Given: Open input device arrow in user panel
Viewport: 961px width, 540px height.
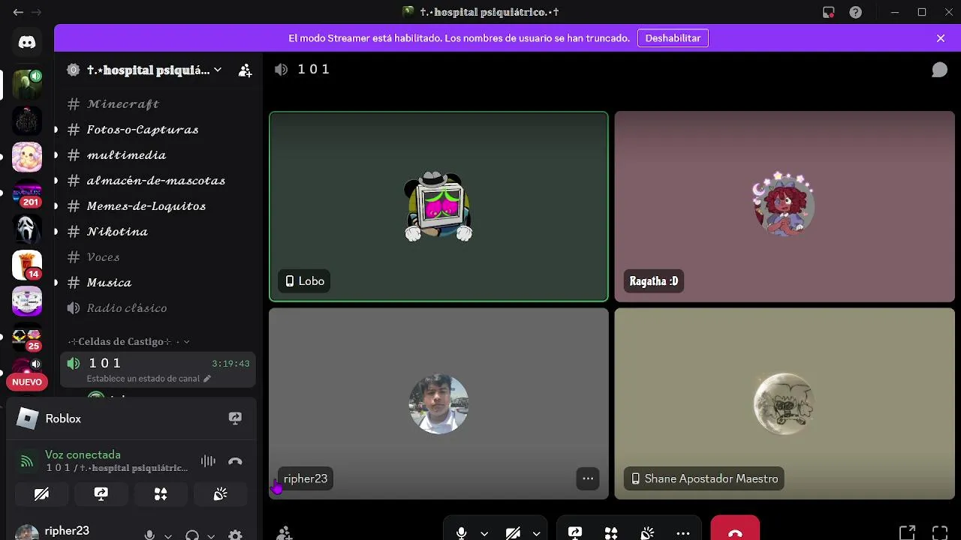Looking at the screenshot, I should (168, 535).
